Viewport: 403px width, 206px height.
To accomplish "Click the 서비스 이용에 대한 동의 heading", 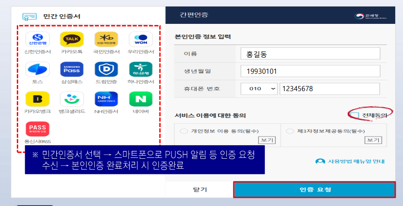I will pos(210,115).
